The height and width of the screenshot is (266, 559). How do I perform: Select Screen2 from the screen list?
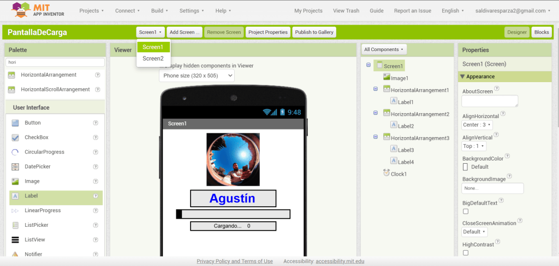tap(153, 59)
